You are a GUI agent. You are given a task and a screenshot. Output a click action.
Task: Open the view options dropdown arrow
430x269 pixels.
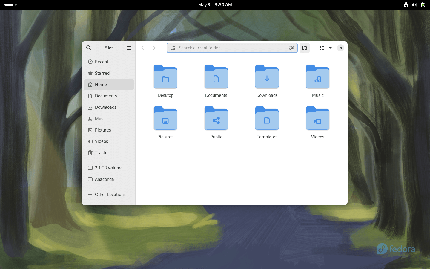click(330, 48)
